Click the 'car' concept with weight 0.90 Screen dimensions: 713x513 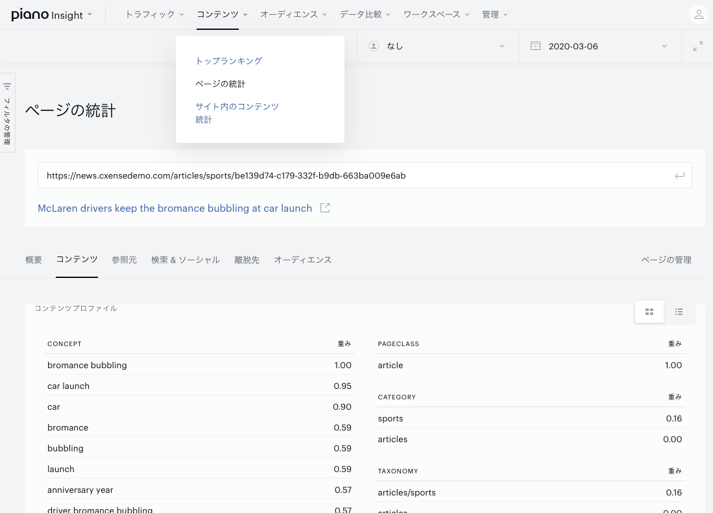[199, 407]
